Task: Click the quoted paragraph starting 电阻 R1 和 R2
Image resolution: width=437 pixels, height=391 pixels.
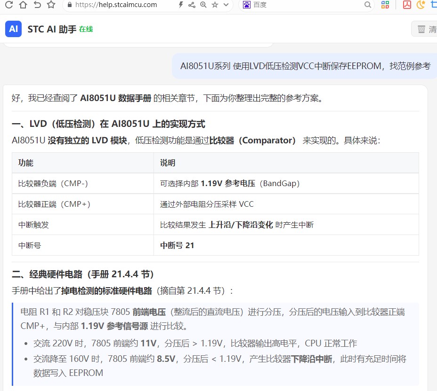Action: tap(212, 319)
